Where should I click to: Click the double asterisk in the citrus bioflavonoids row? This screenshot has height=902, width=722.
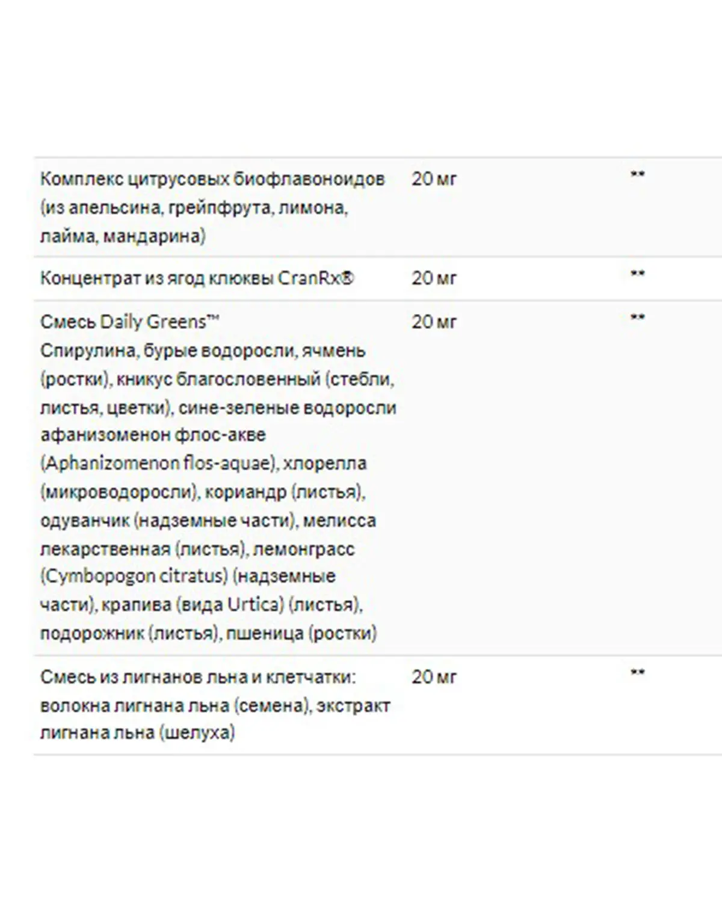[x=637, y=175]
